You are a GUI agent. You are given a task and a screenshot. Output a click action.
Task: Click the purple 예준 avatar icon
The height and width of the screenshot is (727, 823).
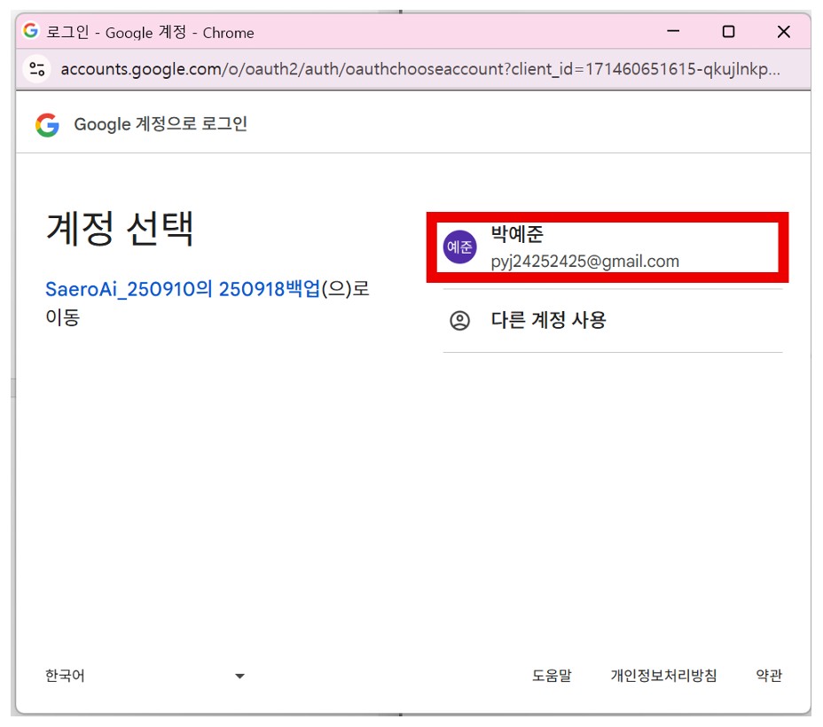[459, 247]
